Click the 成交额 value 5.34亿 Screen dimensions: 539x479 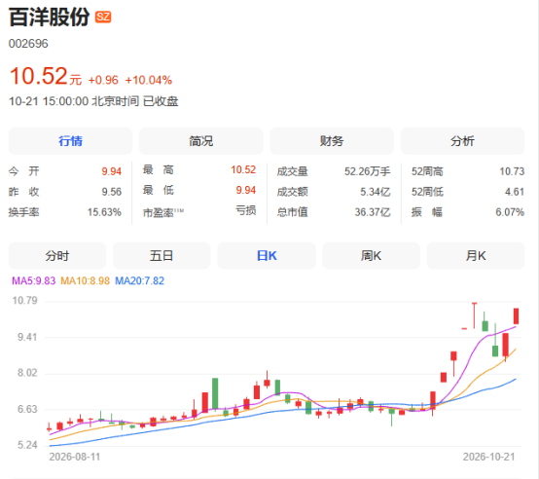(376, 192)
